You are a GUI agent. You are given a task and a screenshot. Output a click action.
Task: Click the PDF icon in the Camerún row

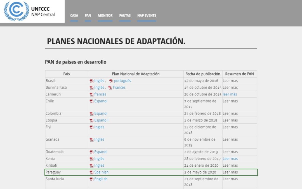[91, 95]
